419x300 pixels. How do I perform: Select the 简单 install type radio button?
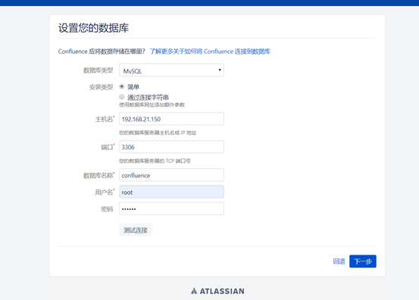click(122, 86)
